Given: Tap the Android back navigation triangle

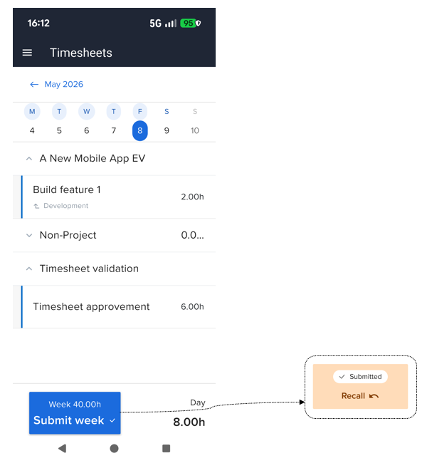Looking at the screenshot, I should point(63,448).
